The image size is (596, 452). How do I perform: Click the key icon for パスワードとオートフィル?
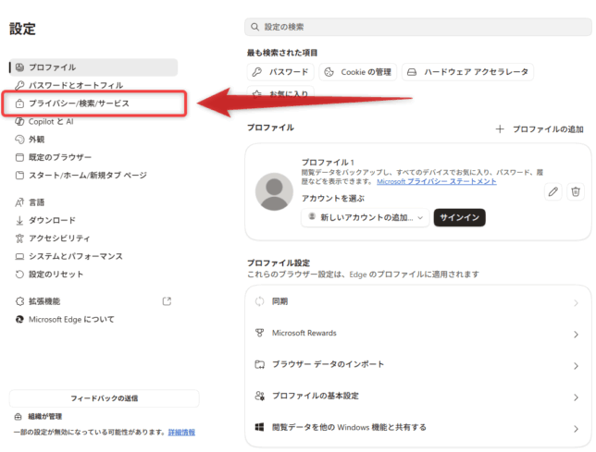[19, 85]
